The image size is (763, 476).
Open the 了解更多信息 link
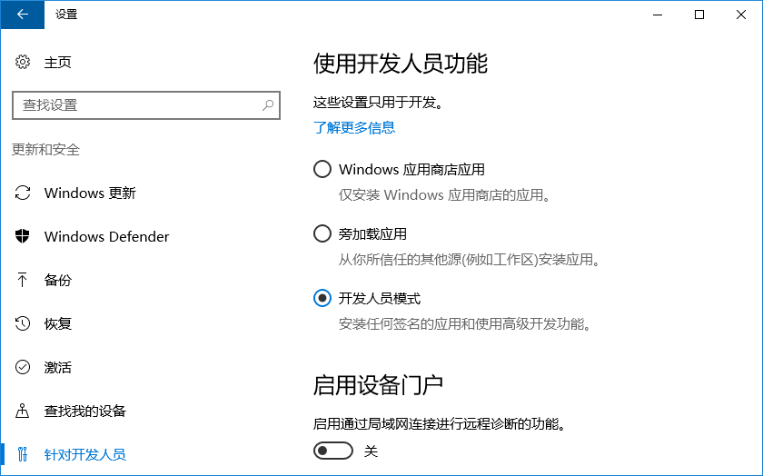(x=354, y=127)
